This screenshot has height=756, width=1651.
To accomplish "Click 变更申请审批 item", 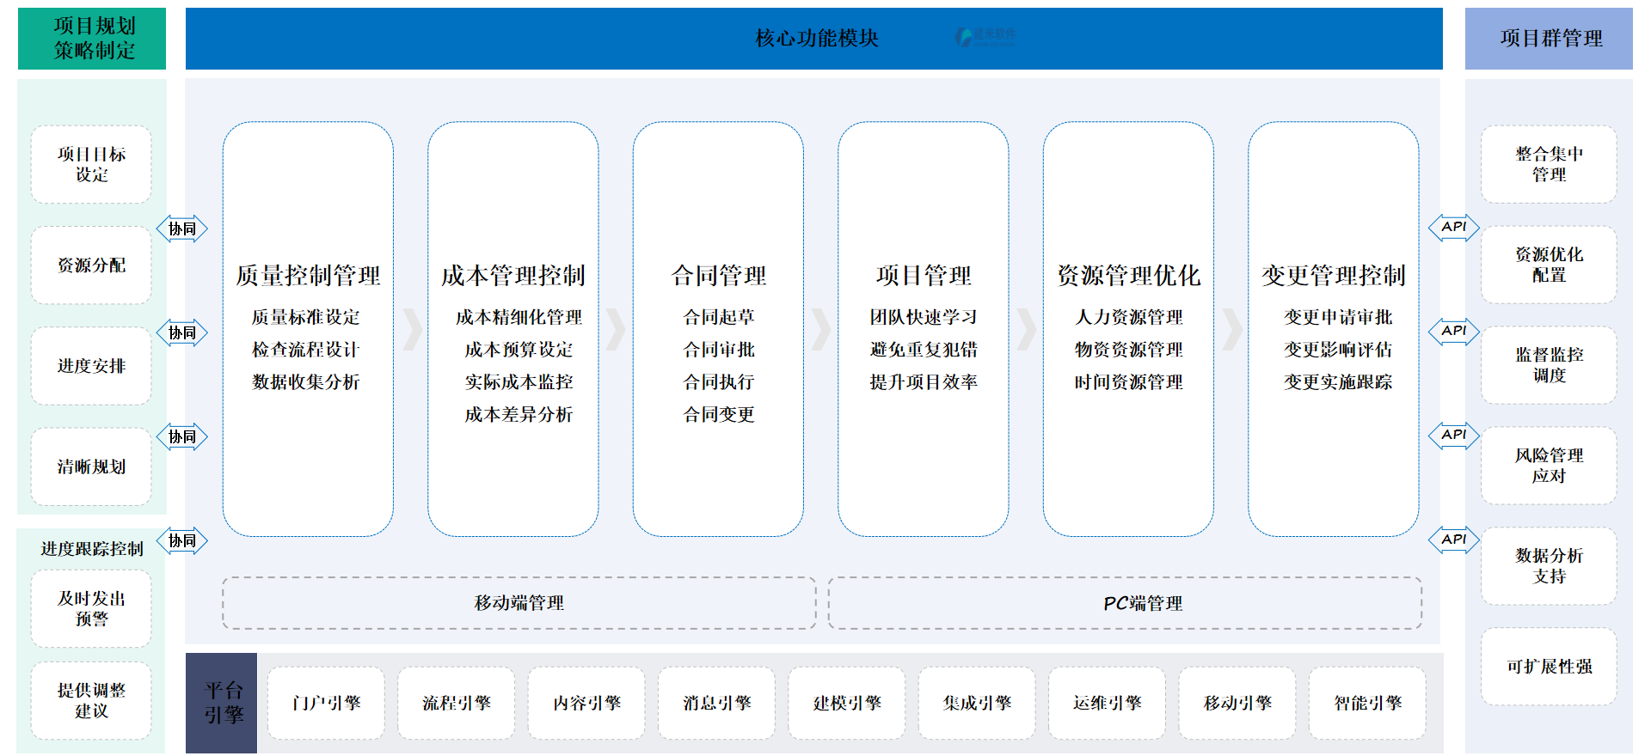I will coord(1338,317).
